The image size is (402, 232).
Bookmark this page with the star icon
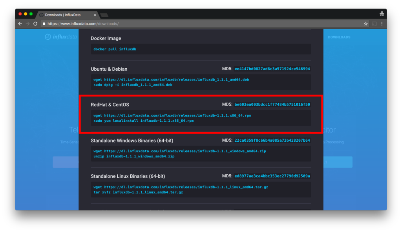click(365, 24)
